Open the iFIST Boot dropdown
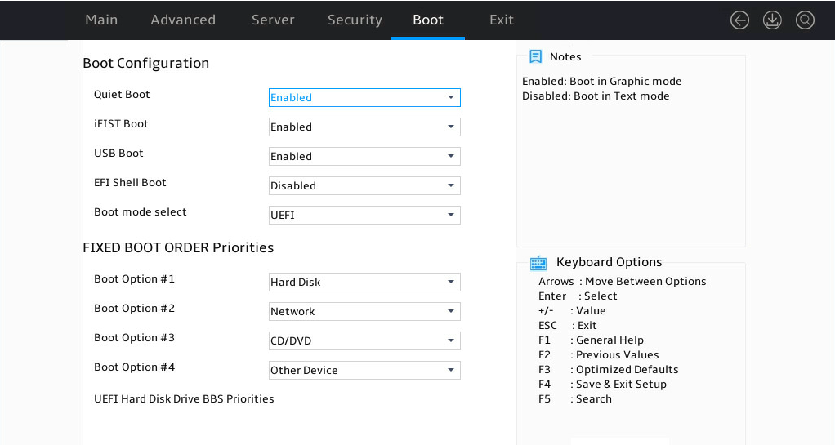Viewport: 835px width, 445px height. tap(364, 127)
